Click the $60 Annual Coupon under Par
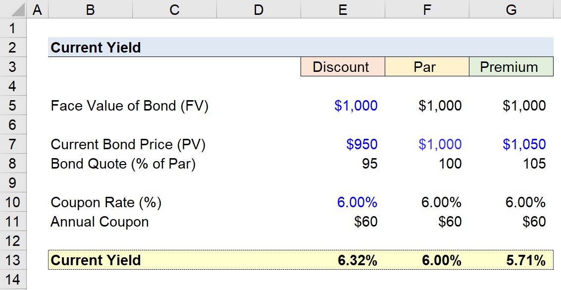Image resolution: width=561 pixels, height=290 pixels. (426, 222)
